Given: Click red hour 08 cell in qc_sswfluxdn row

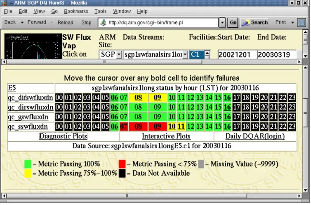Looking at the screenshot, I should (138, 126).
